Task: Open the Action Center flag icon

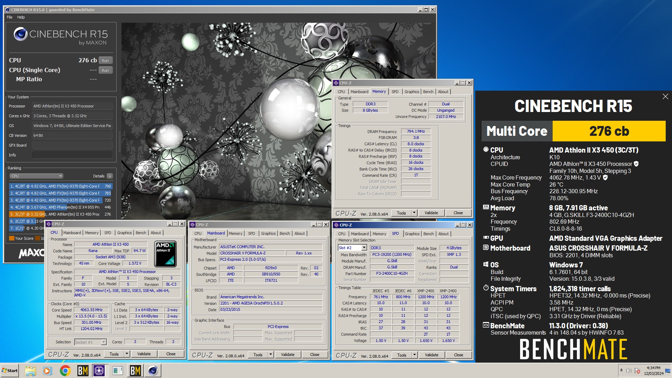Action: [x=637, y=371]
